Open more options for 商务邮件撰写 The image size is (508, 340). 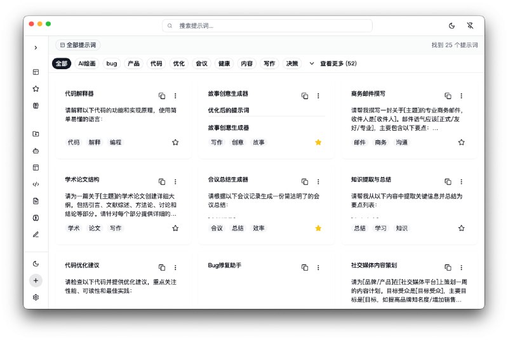462,96
